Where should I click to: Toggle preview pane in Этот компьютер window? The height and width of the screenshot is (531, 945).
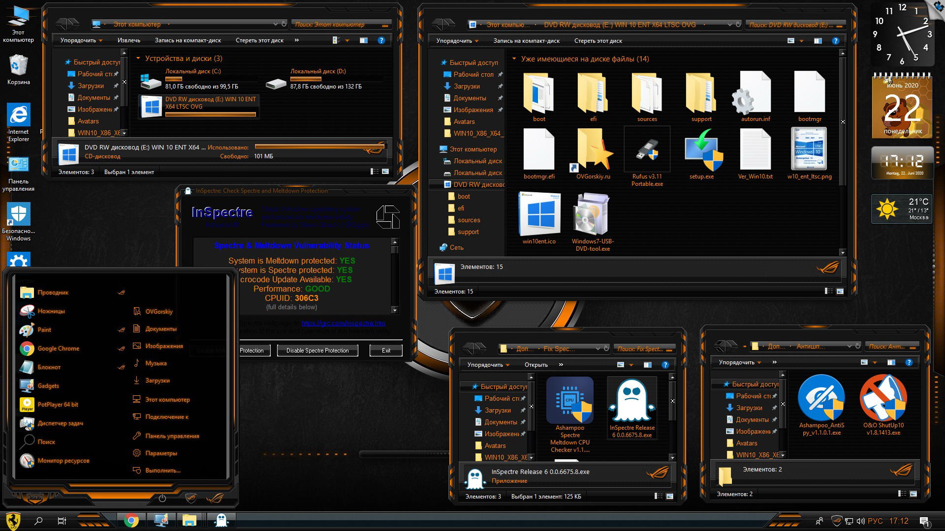click(364, 40)
